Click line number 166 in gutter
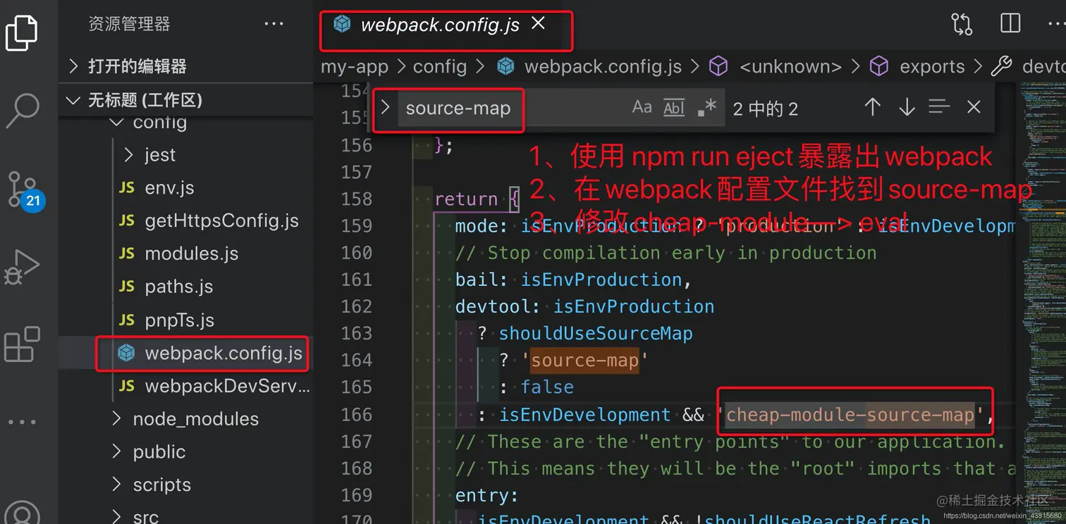Screen dimensions: 1066x524 pos(356,415)
